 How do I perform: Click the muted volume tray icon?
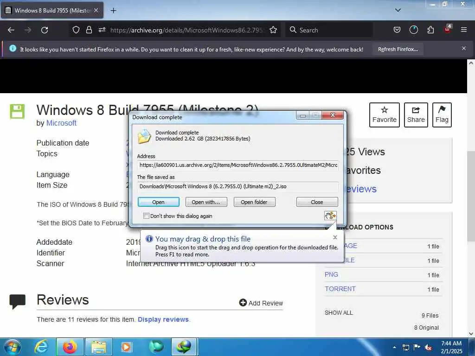click(x=428, y=348)
